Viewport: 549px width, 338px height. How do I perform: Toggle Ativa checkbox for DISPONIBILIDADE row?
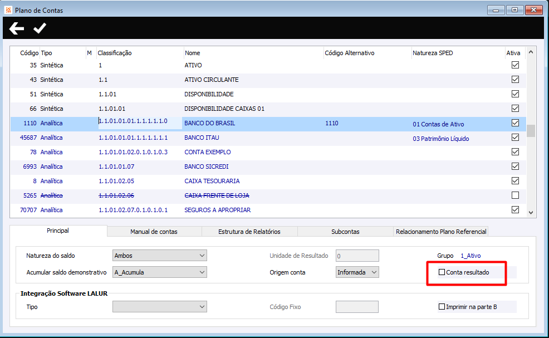pyautogui.click(x=515, y=94)
